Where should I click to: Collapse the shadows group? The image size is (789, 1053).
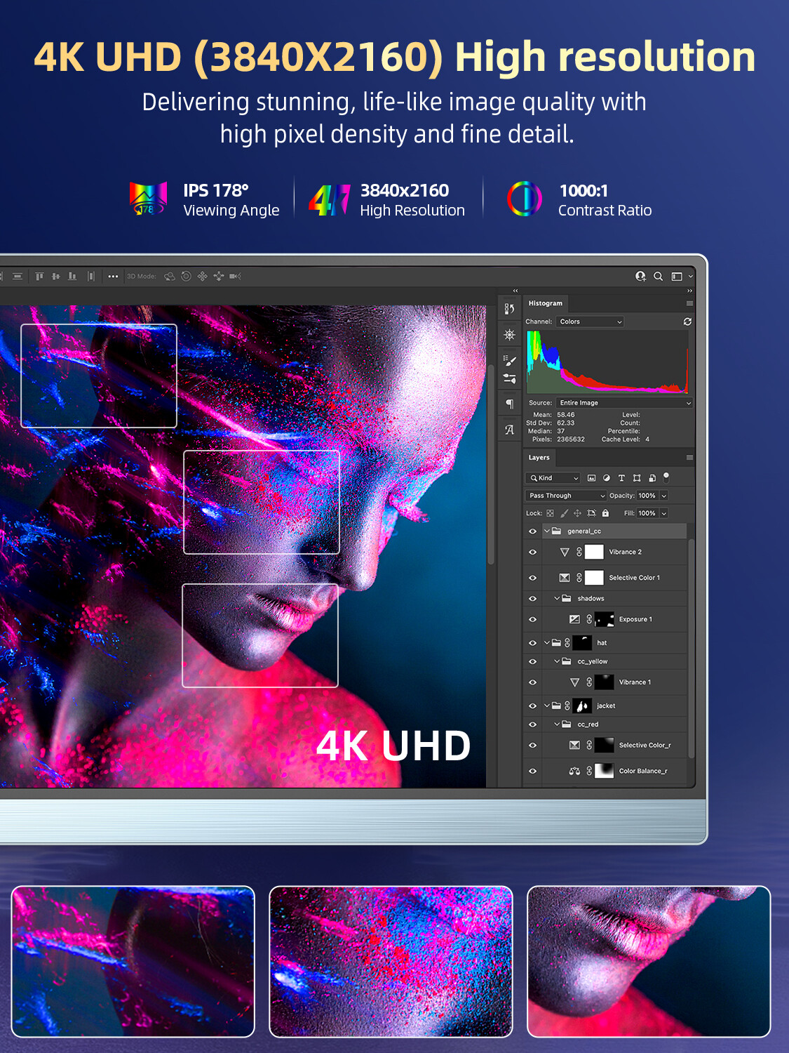(x=557, y=599)
